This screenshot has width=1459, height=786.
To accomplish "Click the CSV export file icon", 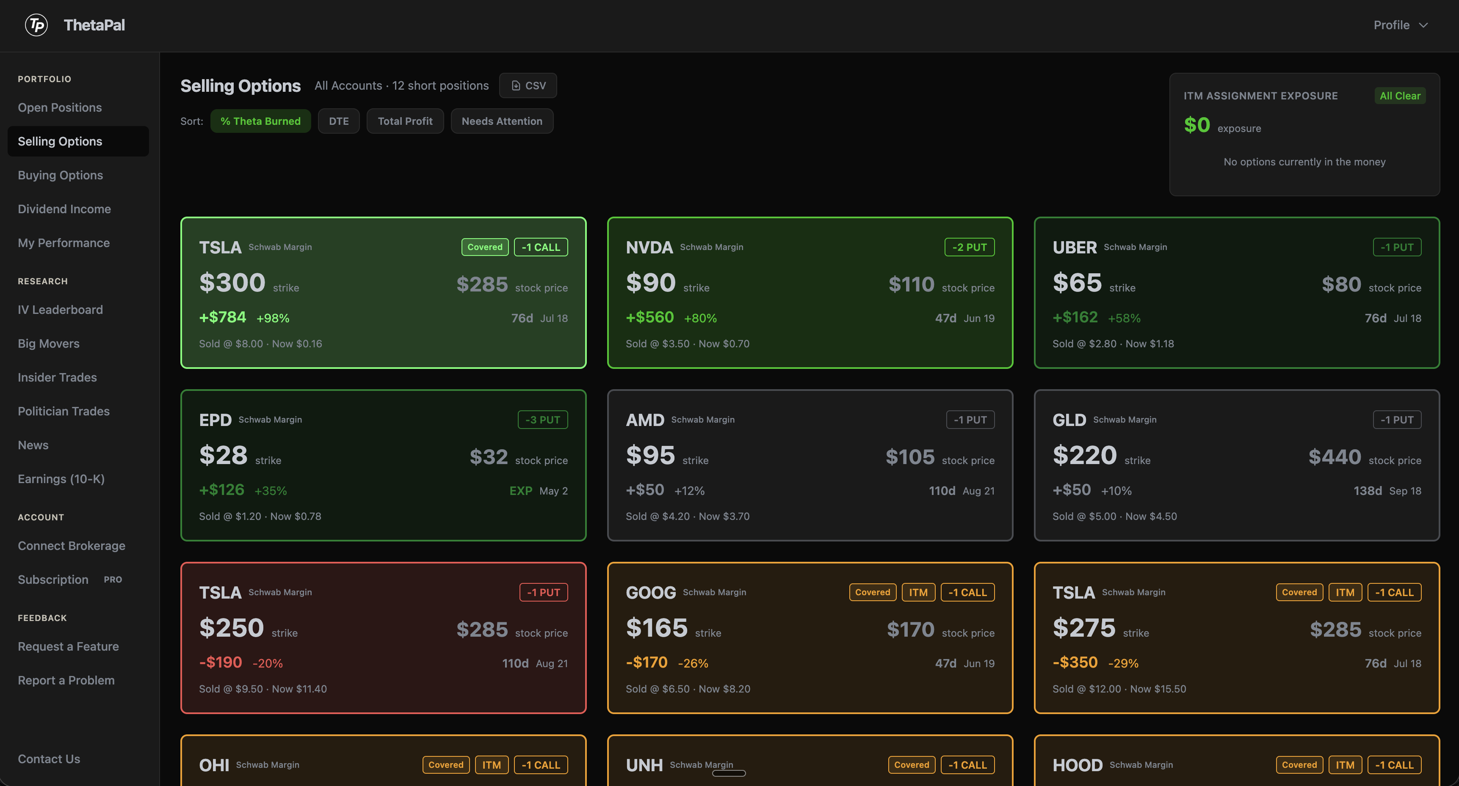I will 515,85.
